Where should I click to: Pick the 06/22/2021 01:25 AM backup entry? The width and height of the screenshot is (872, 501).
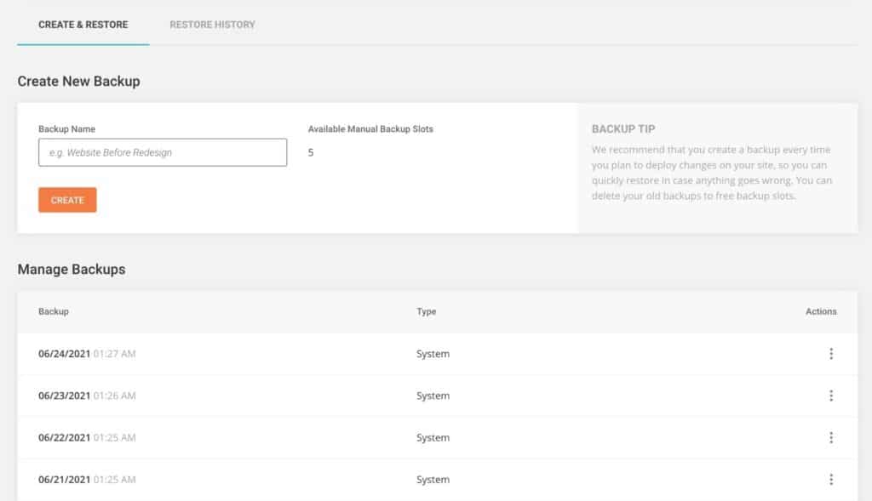[87, 437]
